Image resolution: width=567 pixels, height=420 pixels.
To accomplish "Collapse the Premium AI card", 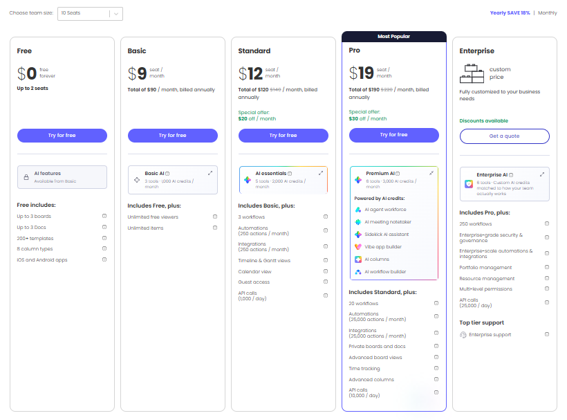I will [x=431, y=173].
